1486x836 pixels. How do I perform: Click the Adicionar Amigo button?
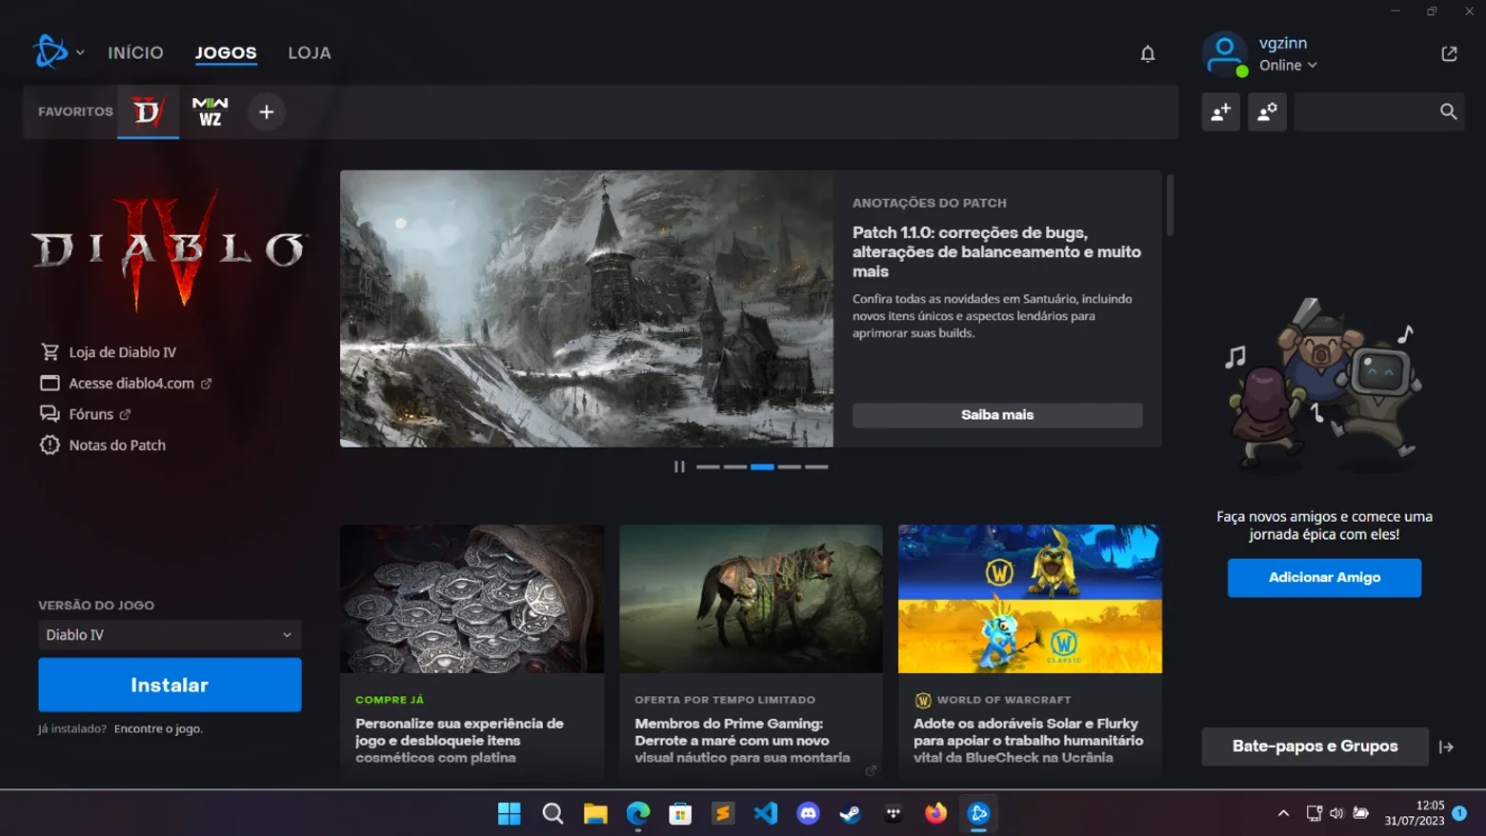coord(1324,578)
